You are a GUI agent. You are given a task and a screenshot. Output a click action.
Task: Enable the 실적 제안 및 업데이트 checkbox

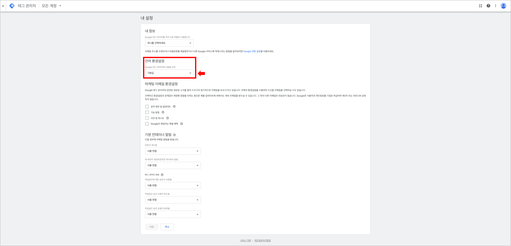click(x=147, y=107)
